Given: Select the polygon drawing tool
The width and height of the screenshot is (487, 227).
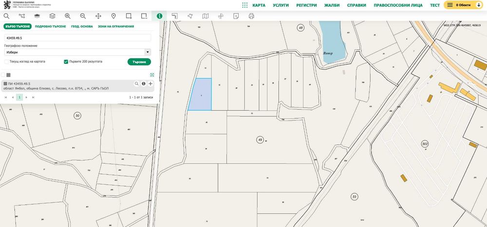Looking at the screenshot, I should [190, 16].
